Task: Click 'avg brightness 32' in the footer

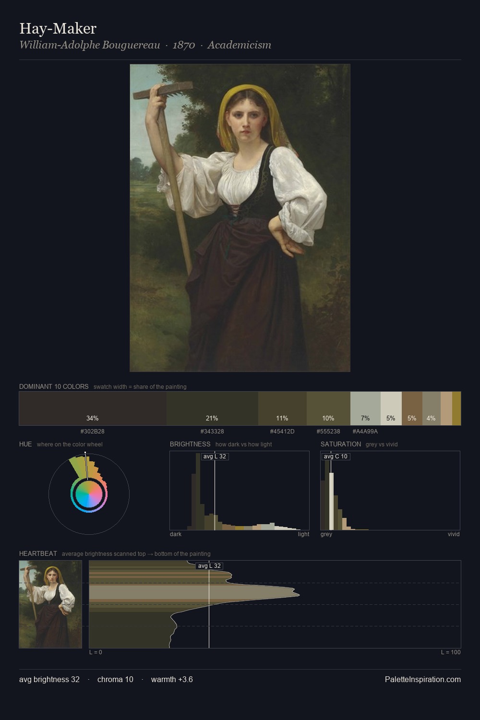Action: tap(49, 679)
